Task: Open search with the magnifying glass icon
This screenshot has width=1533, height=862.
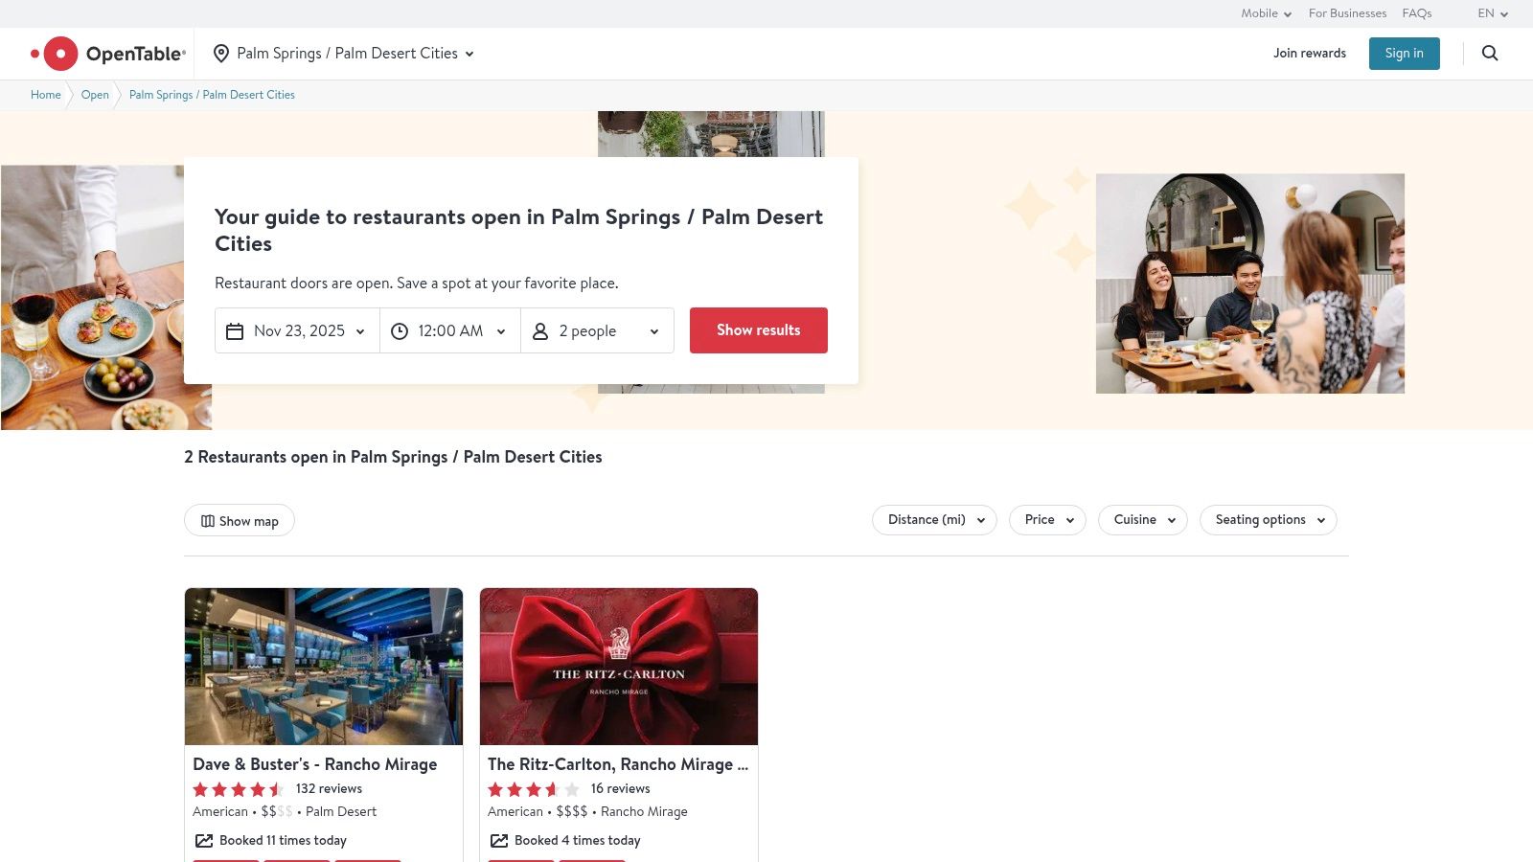Action: point(1490,54)
